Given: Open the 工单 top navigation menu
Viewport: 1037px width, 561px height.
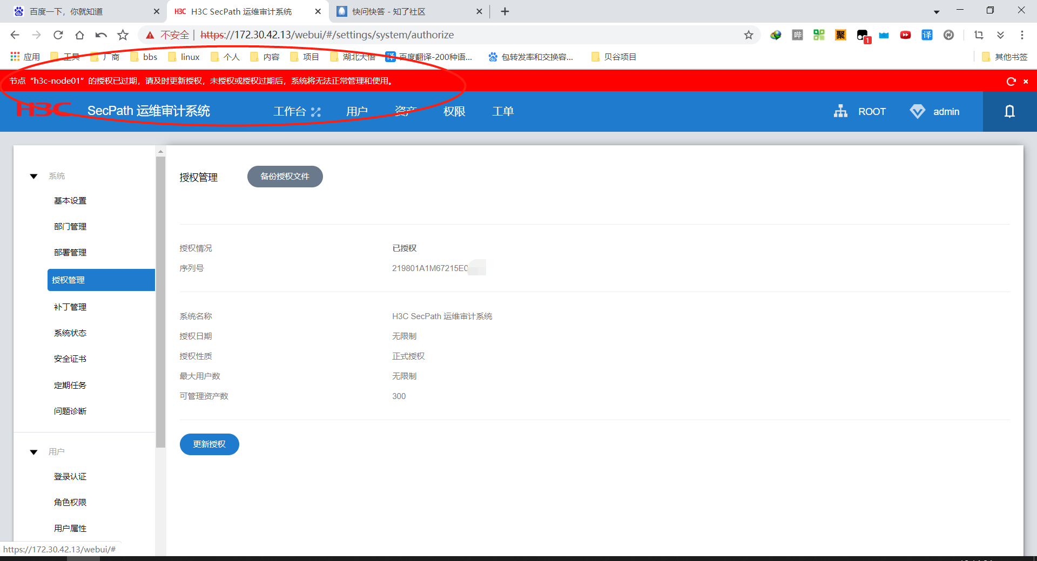Looking at the screenshot, I should point(503,111).
